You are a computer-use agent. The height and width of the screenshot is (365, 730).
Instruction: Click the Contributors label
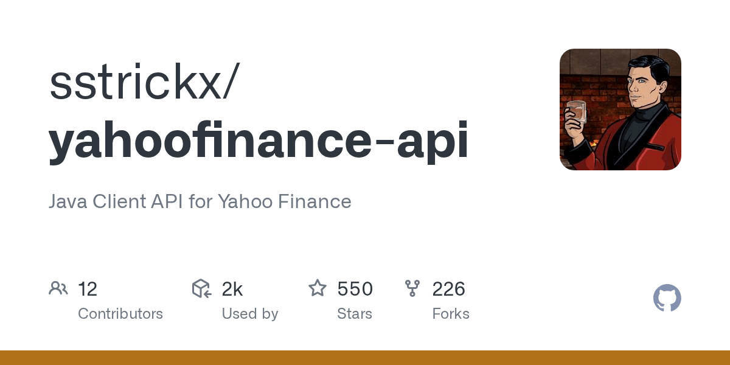[120, 314]
